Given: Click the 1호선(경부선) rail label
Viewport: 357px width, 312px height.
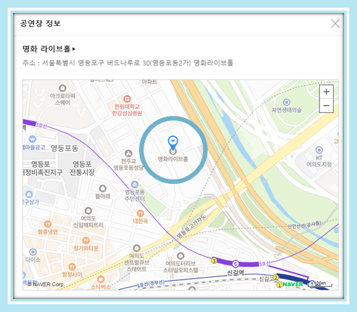Looking at the screenshot, I should [x=151, y=284].
